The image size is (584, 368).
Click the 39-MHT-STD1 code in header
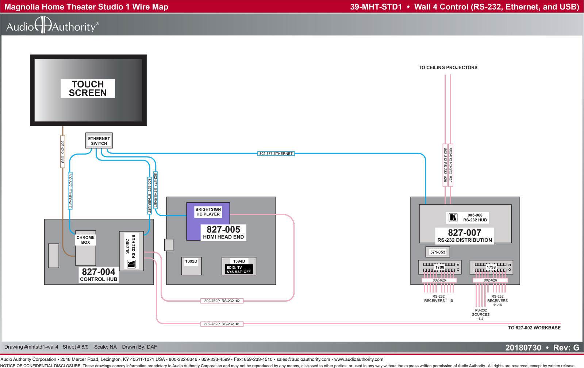[x=376, y=7]
